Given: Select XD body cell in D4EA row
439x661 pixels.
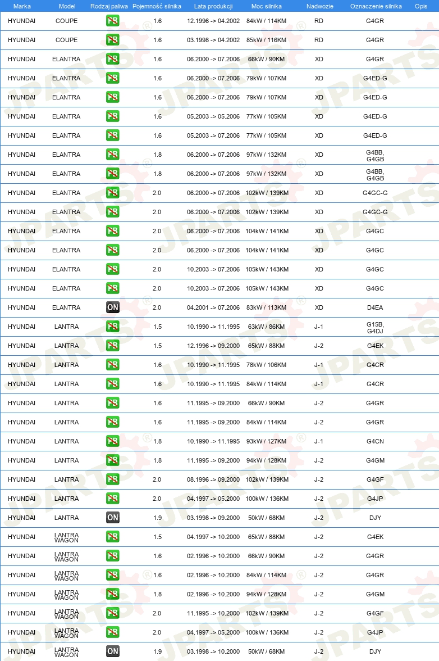Looking at the screenshot, I should point(319,308).
